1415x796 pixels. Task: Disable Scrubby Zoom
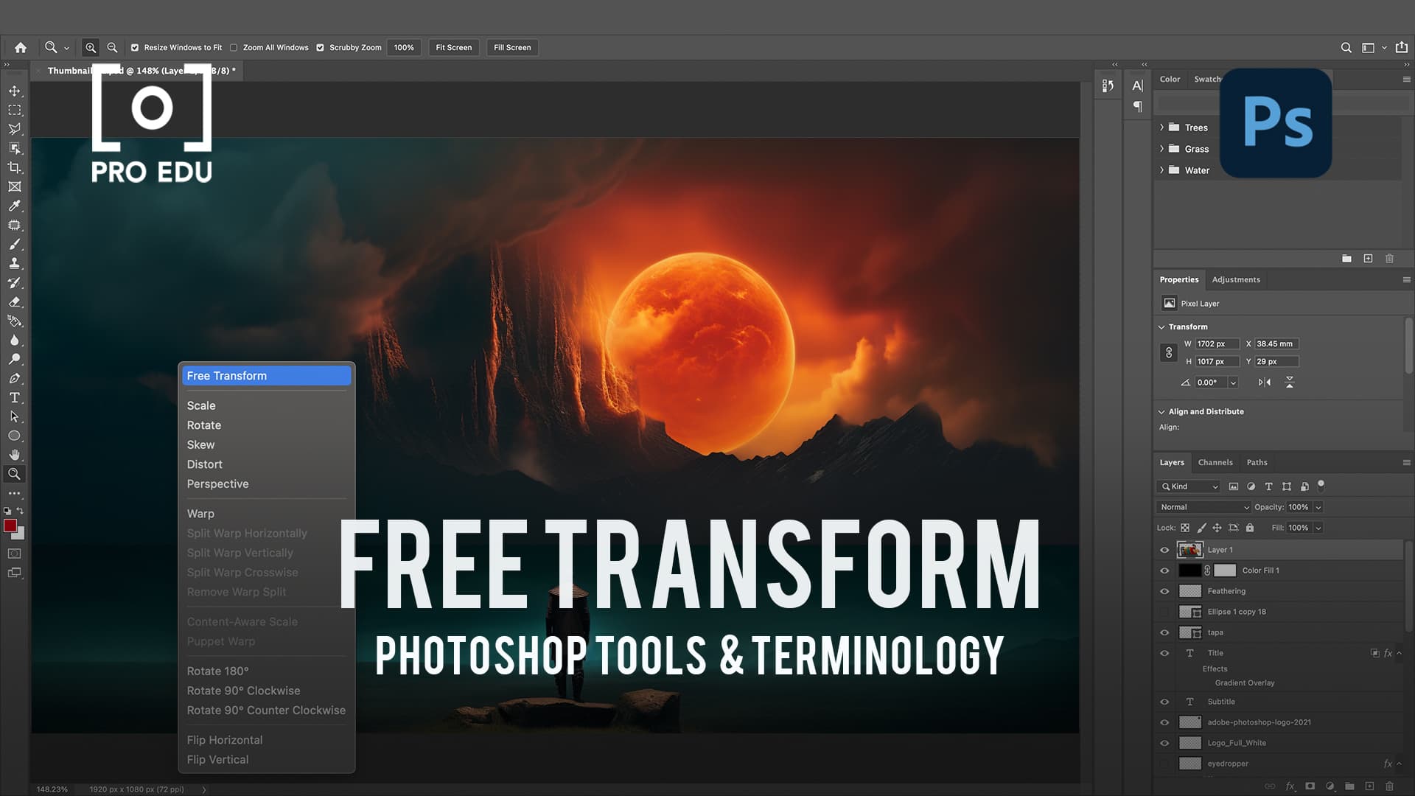[x=321, y=47]
